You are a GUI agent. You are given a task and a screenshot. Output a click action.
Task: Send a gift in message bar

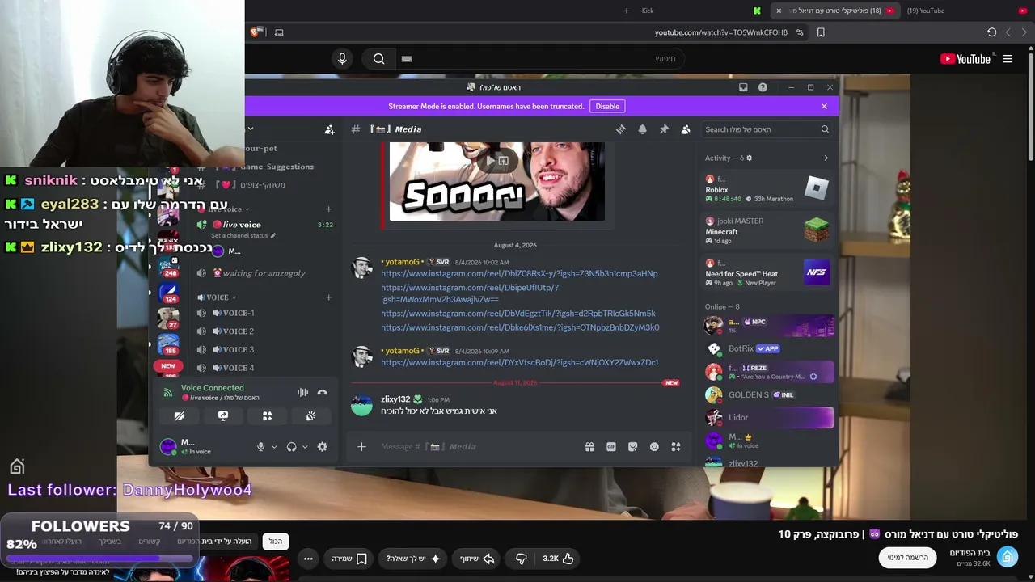point(589,446)
